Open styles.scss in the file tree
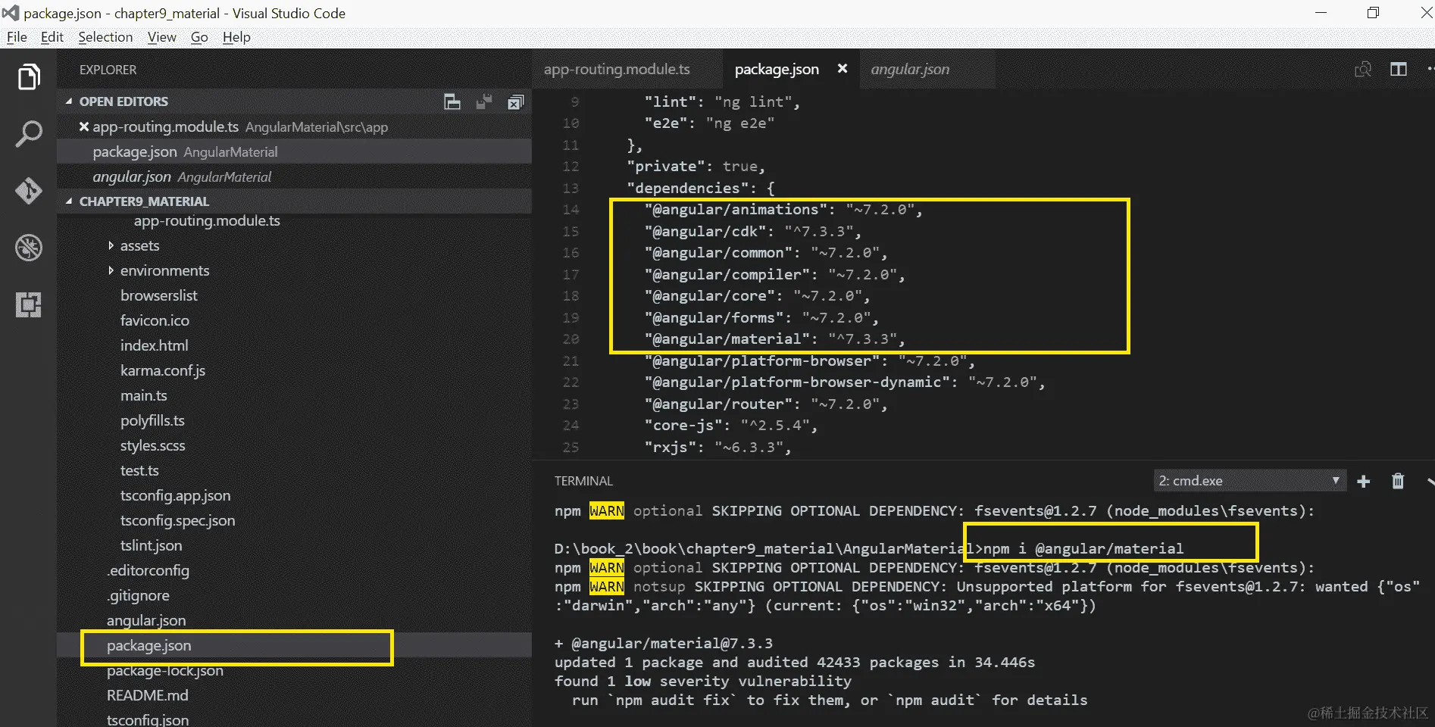Screen dimensions: 1435x727 tap(152, 445)
